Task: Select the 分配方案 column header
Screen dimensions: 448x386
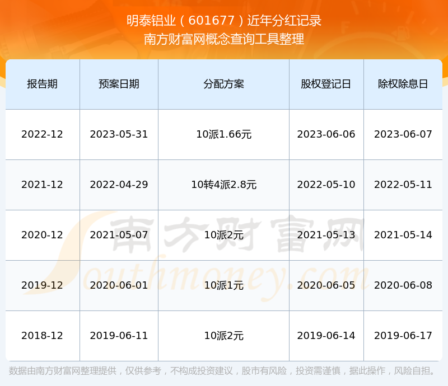Action: point(223,84)
